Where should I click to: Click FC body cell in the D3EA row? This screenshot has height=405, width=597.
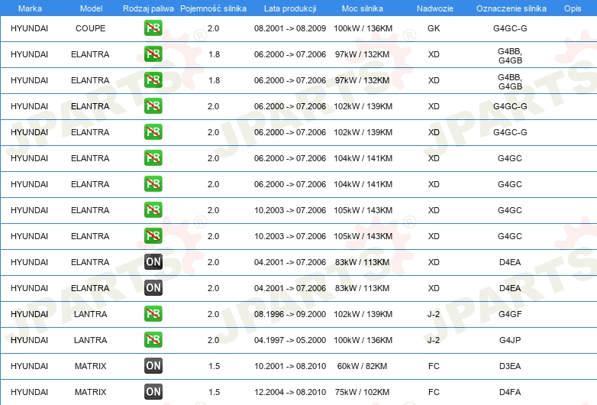pyautogui.click(x=434, y=366)
